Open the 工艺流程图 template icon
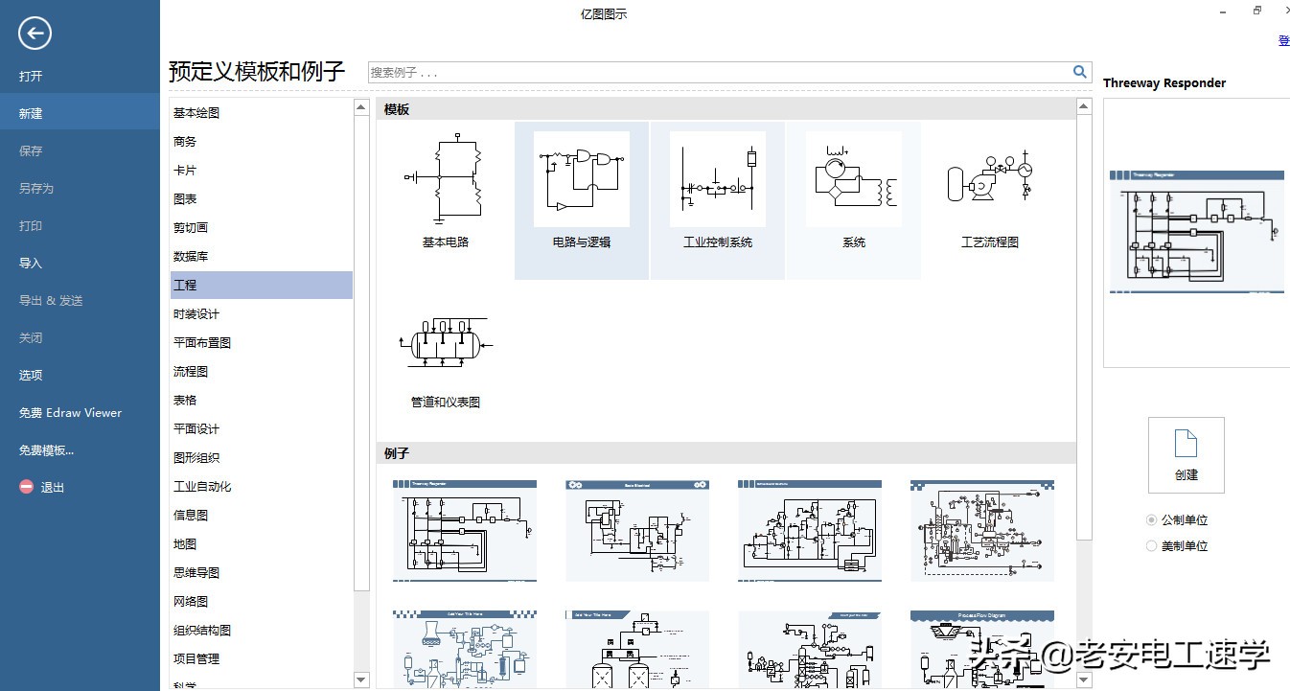 click(990, 179)
